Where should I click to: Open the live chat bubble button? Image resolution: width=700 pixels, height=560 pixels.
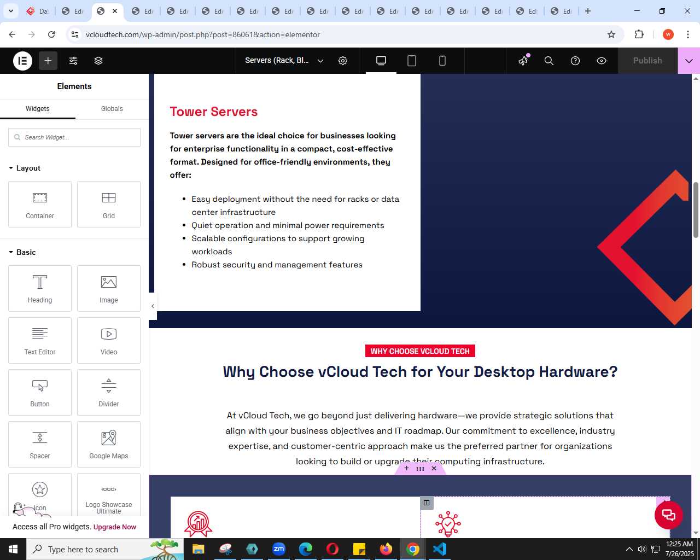[x=669, y=515]
